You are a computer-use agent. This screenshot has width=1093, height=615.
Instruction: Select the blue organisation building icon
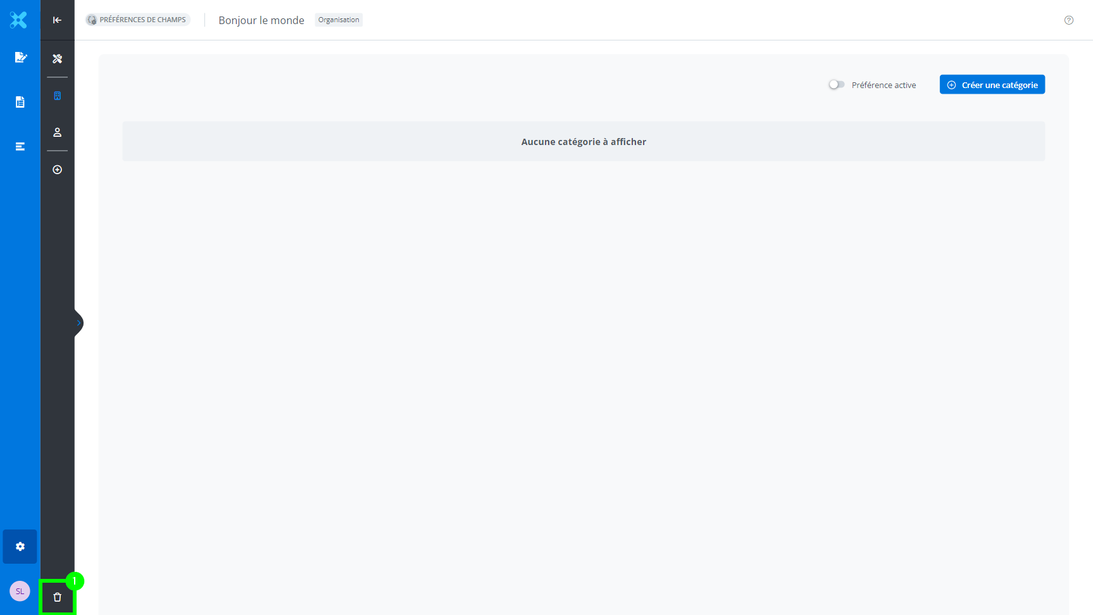[58, 96]
